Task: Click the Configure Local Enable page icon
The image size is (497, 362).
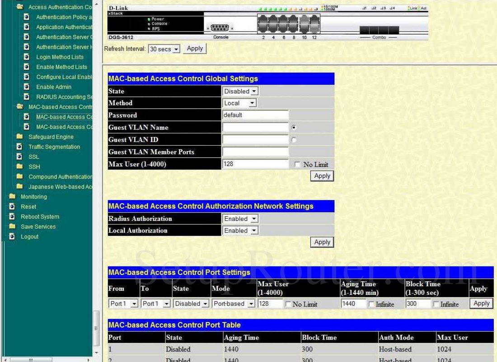Action: (27, 77)
